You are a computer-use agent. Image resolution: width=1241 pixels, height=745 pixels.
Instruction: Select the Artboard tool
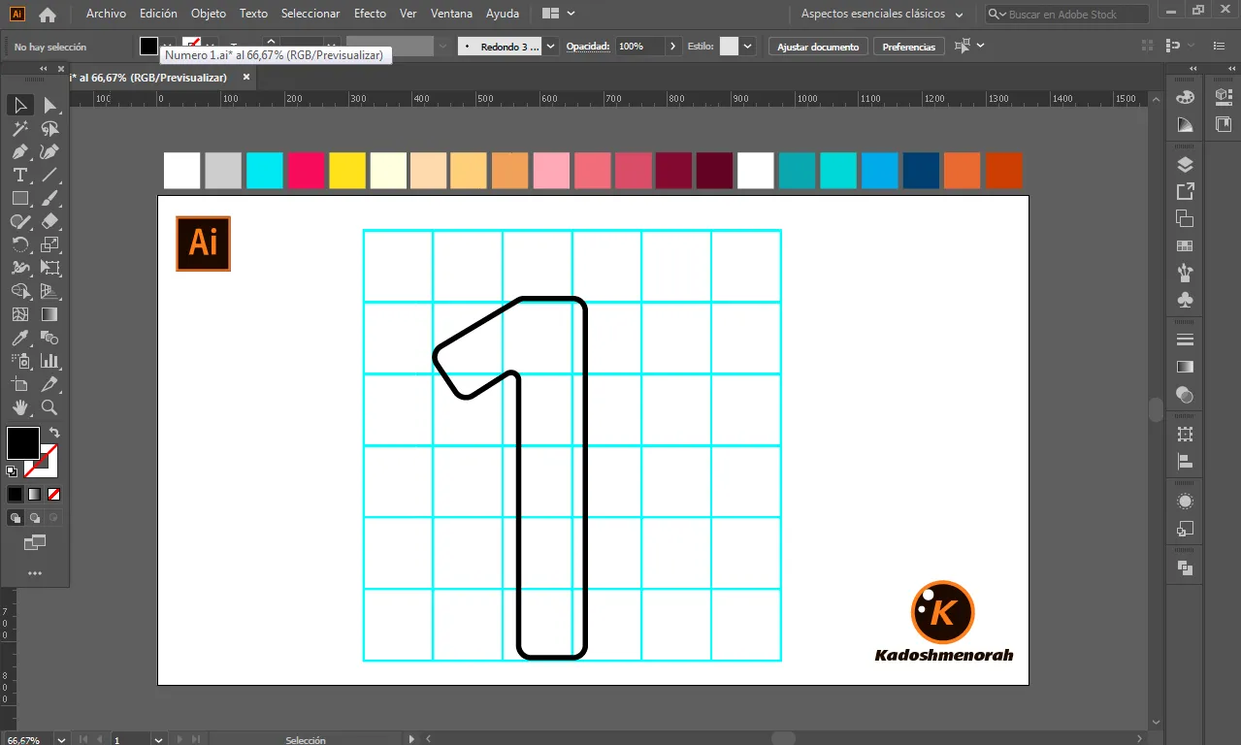(x=20, y=384)
